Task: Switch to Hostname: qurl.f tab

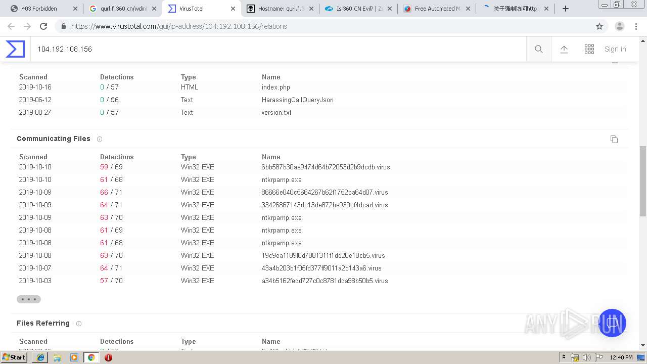Action: (x=280, y=9)
